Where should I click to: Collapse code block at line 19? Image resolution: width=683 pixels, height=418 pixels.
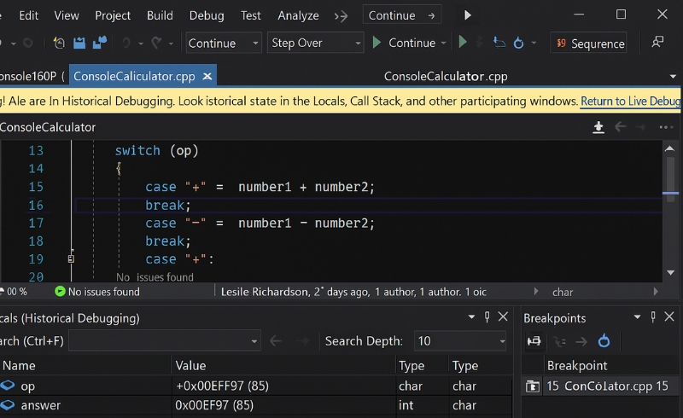pos(71,259)
